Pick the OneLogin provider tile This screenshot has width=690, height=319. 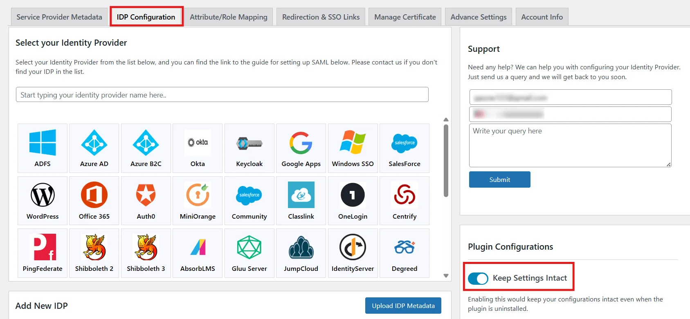pos(353,200)
